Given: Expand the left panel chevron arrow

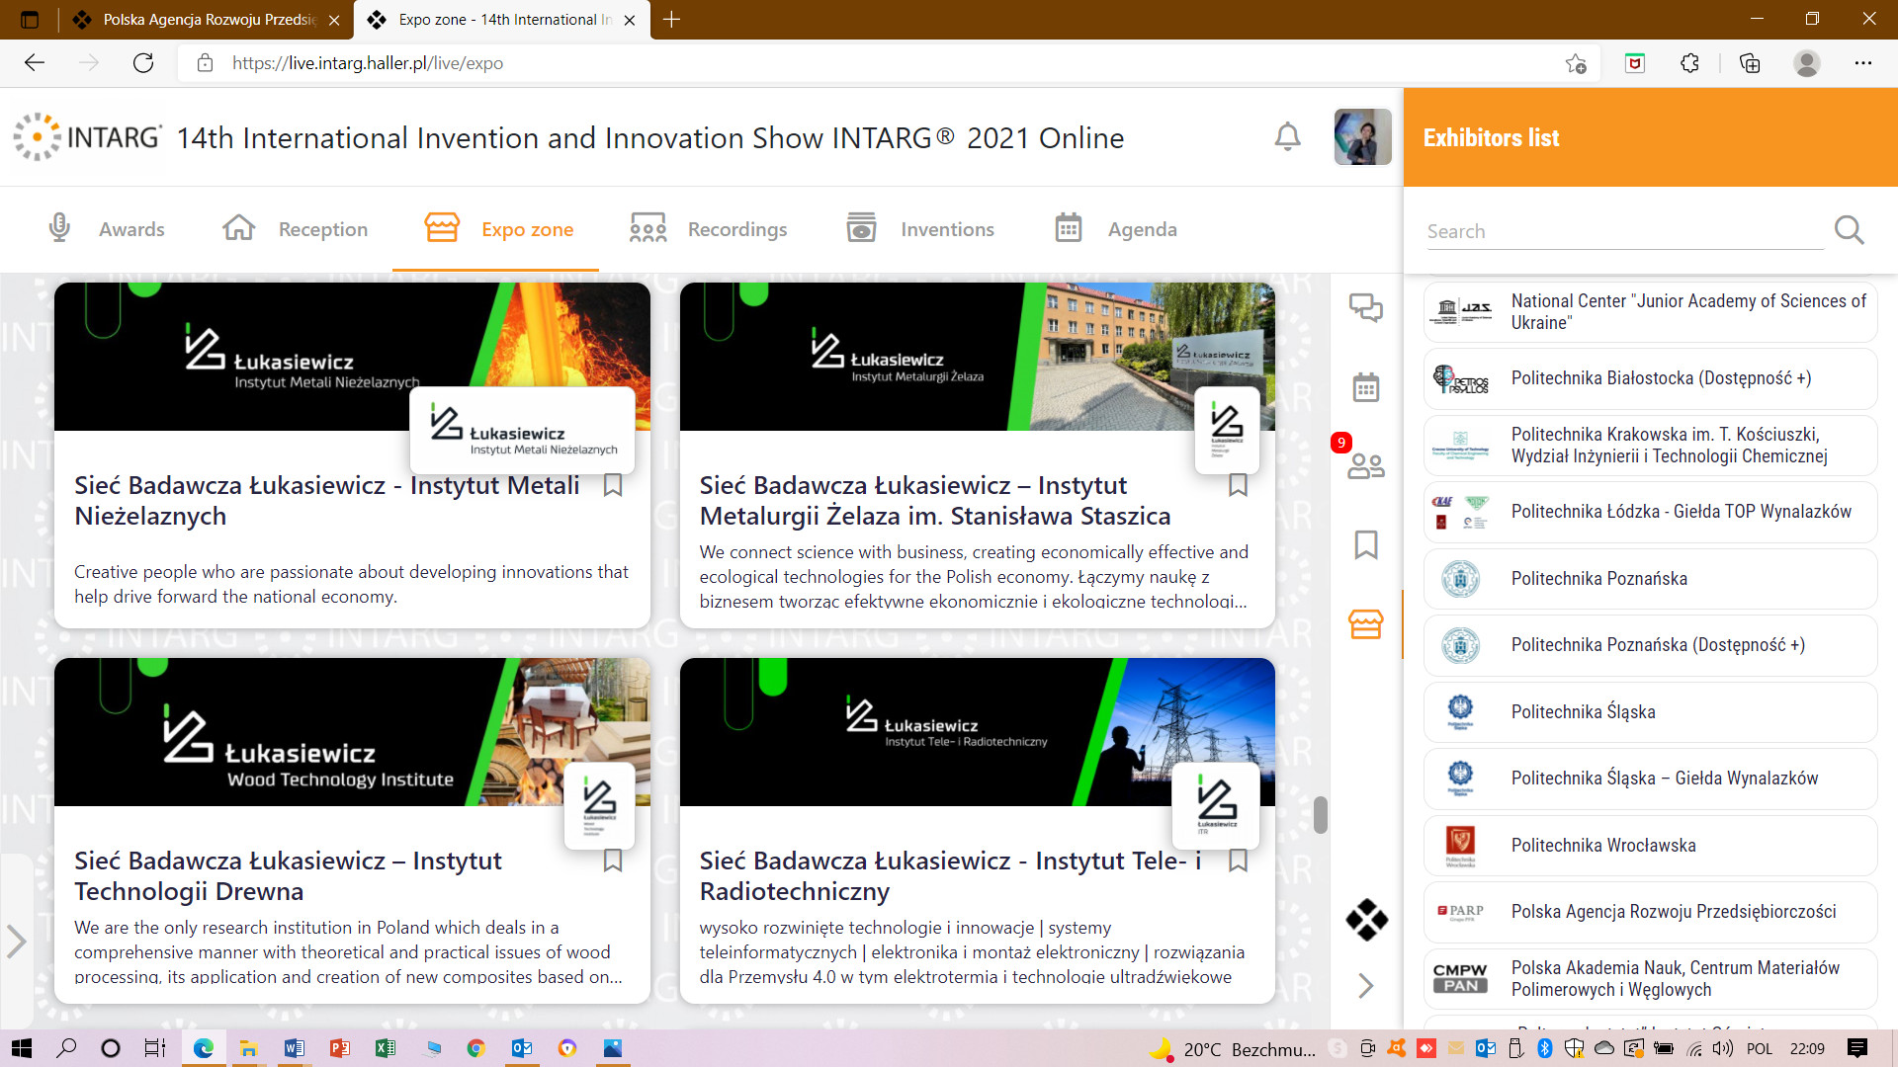Looking at the screenshot, I should pos(16,941).
